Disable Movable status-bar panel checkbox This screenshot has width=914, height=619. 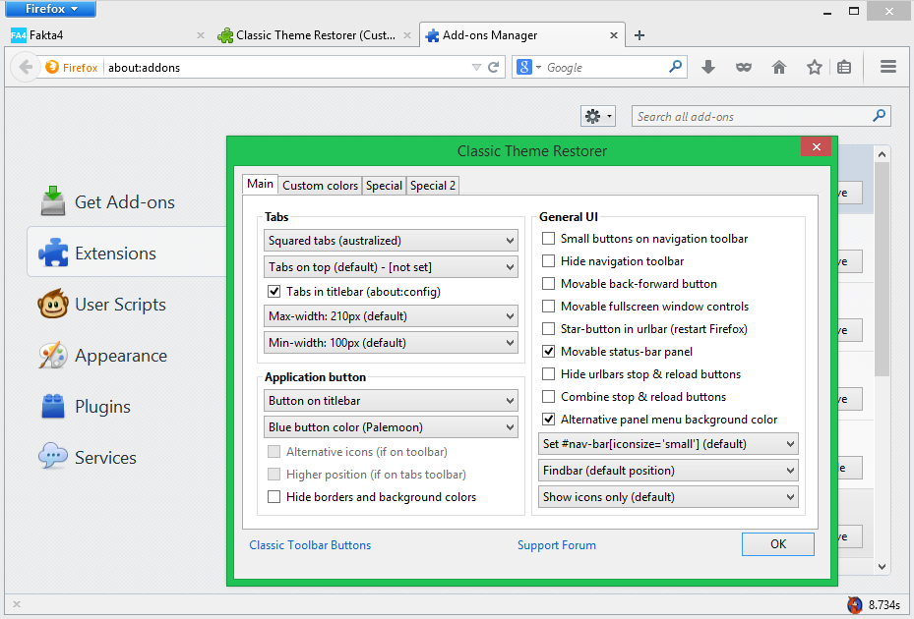coord(549,351)
